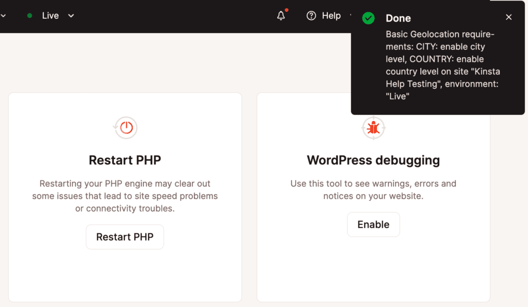The image size is (528, 307).
Task: Enable WordPress debugging
Action: (x=373, y=225)
